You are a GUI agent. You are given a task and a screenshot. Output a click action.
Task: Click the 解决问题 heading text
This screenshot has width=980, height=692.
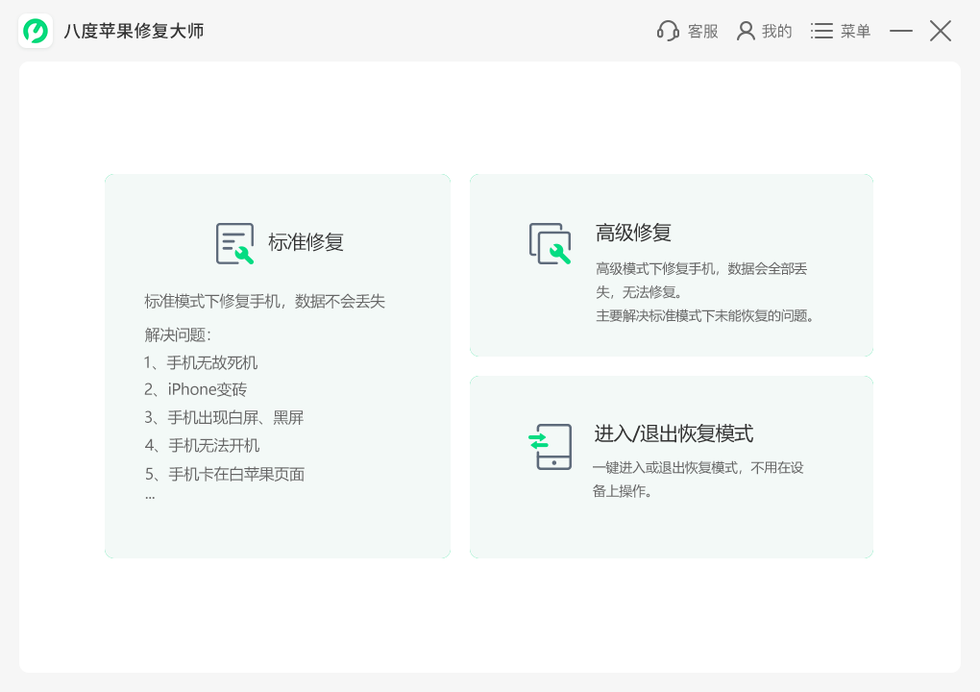pos(178,335)
